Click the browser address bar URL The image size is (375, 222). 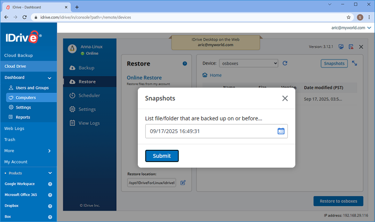[86, 17]
